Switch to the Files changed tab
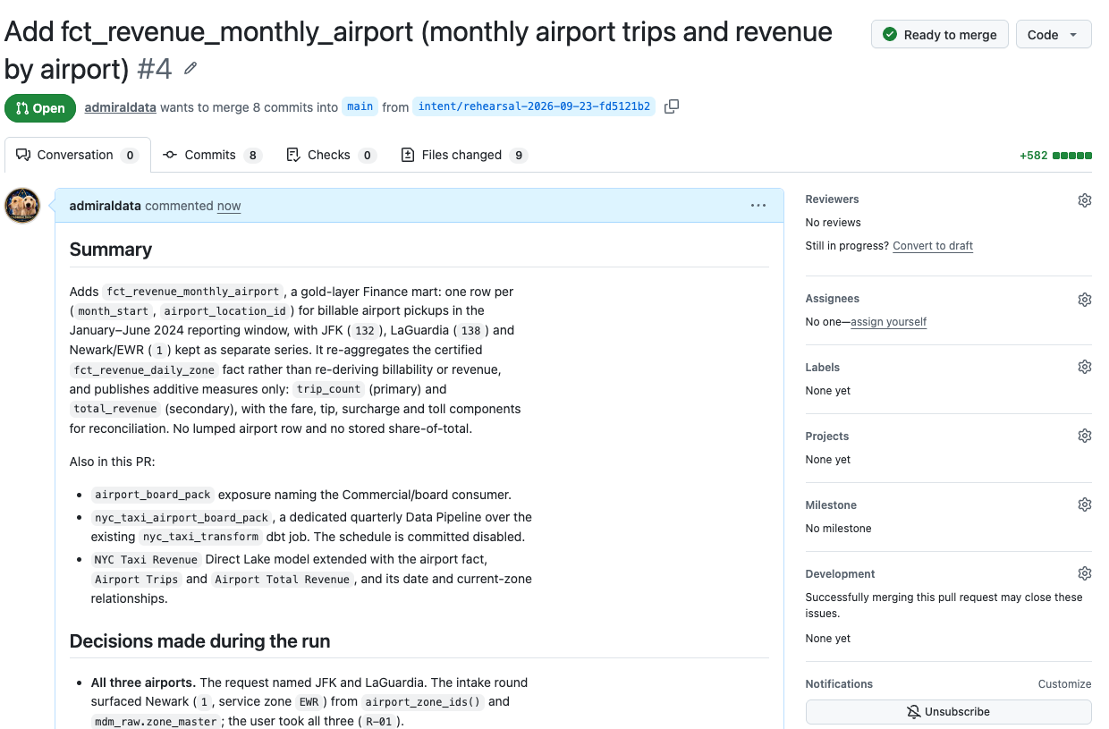Viewport: 1109px width, 729px height. tap(463, 155)
